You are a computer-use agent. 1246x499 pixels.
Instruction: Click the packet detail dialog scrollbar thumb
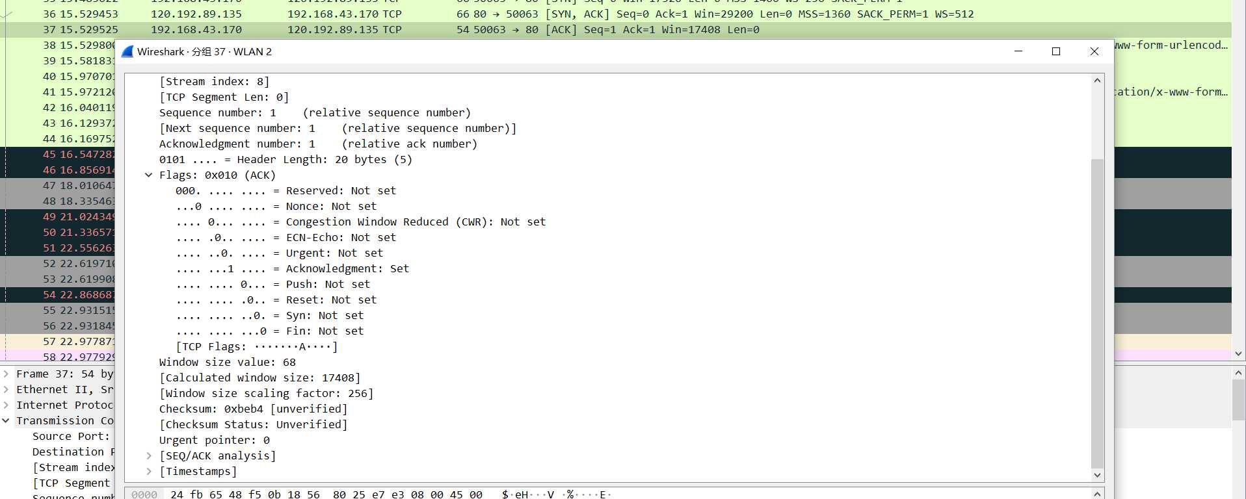click(1097, 313)
